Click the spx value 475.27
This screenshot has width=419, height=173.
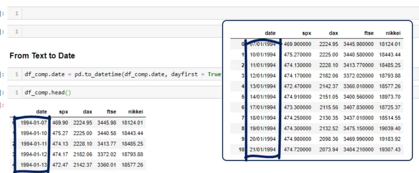pyautogui.click(x=60, y=133)
